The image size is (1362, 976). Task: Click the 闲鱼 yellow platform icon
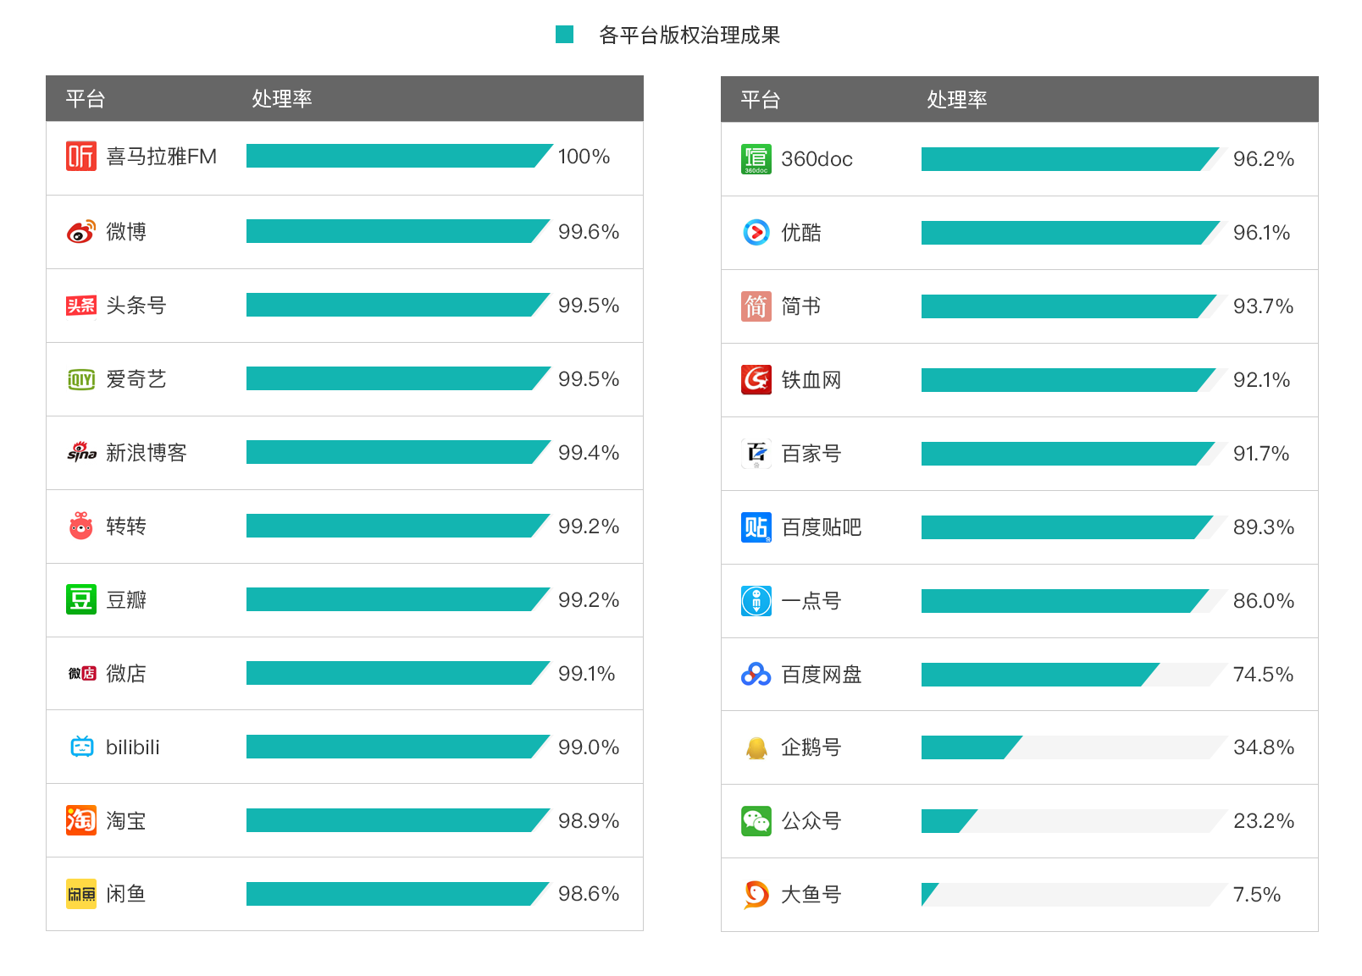pos(81,894)
